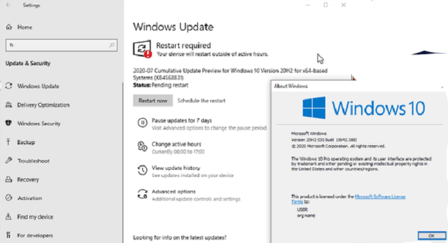
Task: Open Microsoft Software License Terms link
Action: click(380, 197)
